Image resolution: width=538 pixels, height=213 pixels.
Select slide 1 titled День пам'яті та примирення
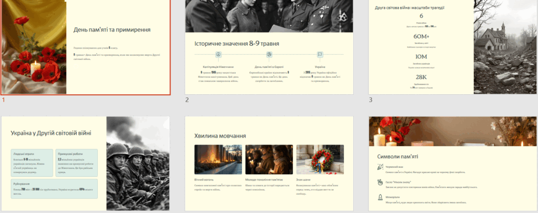coord(85,47)
